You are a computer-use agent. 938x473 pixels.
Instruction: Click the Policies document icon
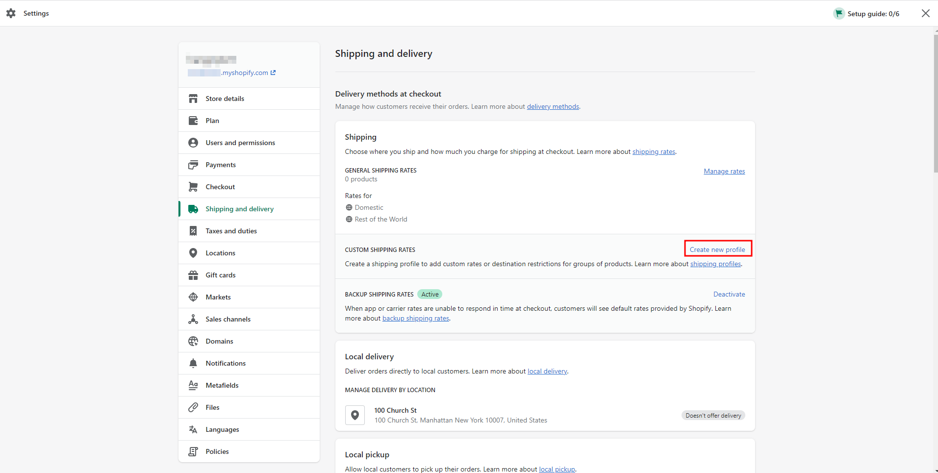pyautogui.click(x=193, y=451)
